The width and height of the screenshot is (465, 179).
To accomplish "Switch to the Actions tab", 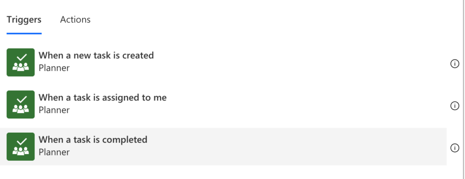I will 75,20.
